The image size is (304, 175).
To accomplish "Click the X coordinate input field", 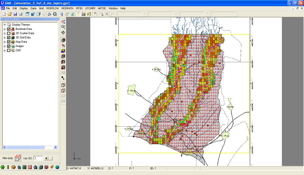I will tap(129, 14).
